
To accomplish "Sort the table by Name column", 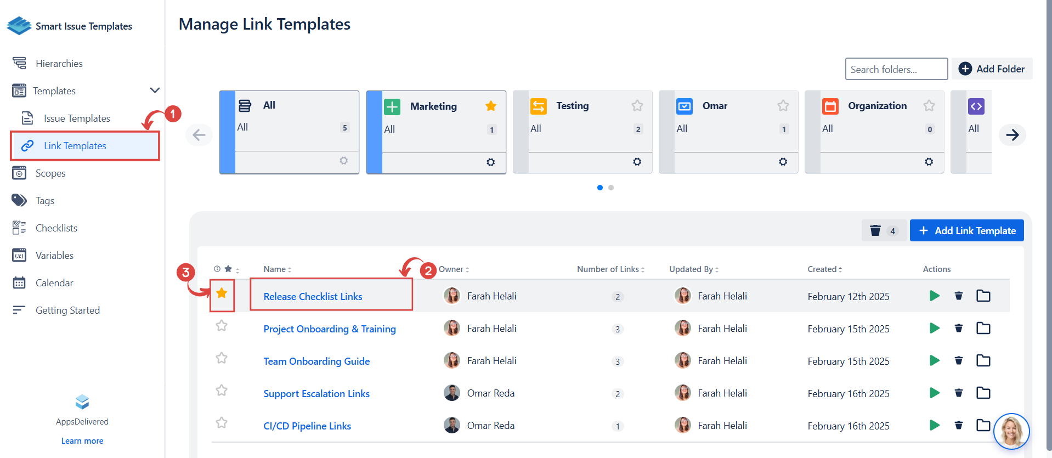I will click(277, 269).
